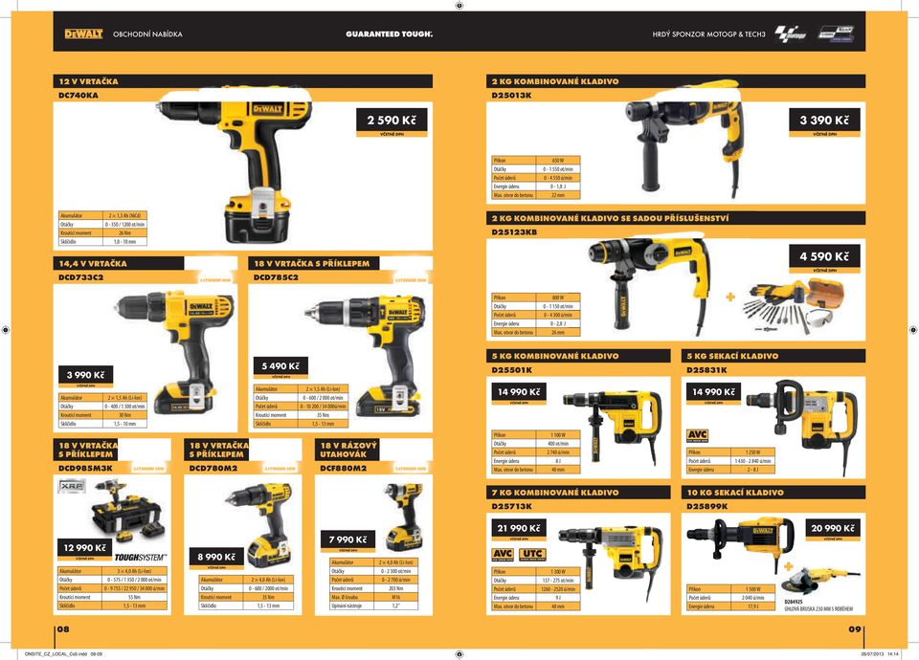Click the D25123KB rotary hammer image
The height and width of the screenshot is (660, 919).
(x=649, y=283)
